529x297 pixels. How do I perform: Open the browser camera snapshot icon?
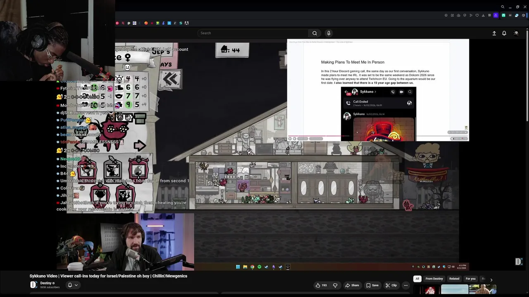click(x=458, y=15)
